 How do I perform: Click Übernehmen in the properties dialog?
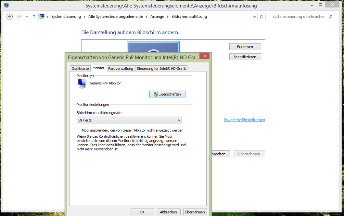click(195, 212)
